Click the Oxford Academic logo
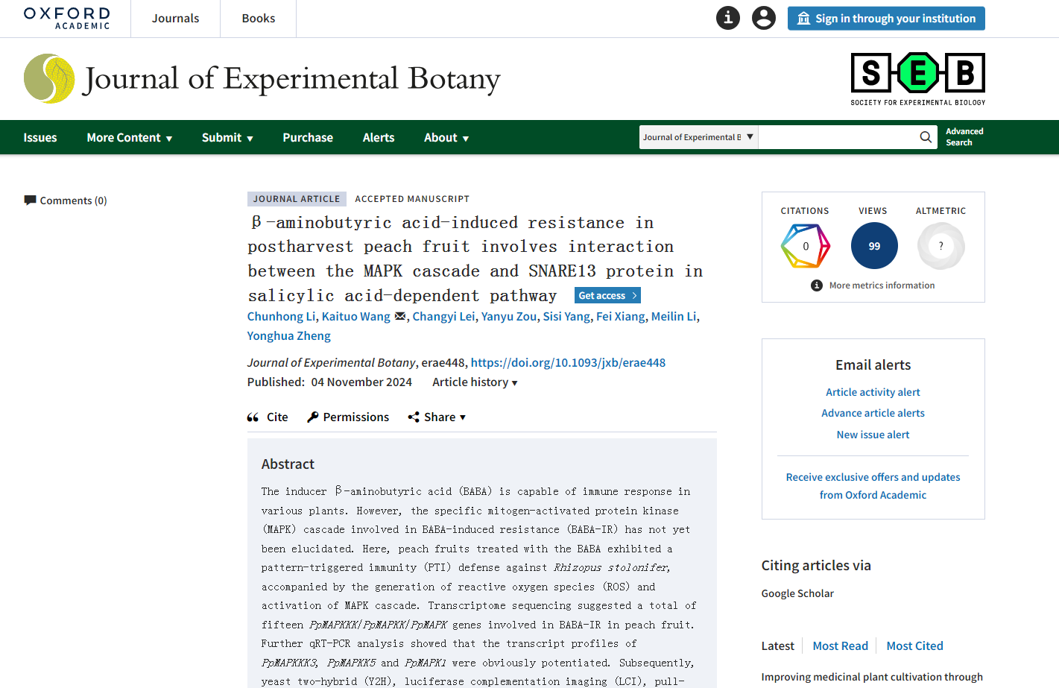Image resolution: width=1059 pixels, height=688 pixels. click(67, 19)
